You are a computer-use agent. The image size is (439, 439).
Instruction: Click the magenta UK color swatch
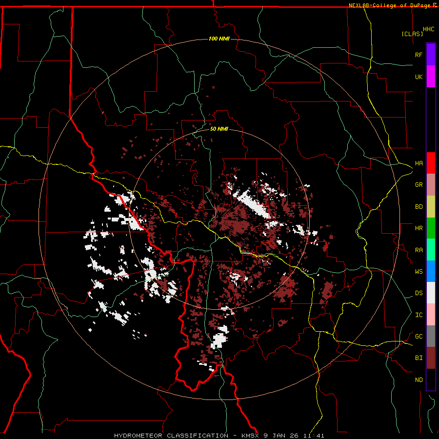point(431,77)
